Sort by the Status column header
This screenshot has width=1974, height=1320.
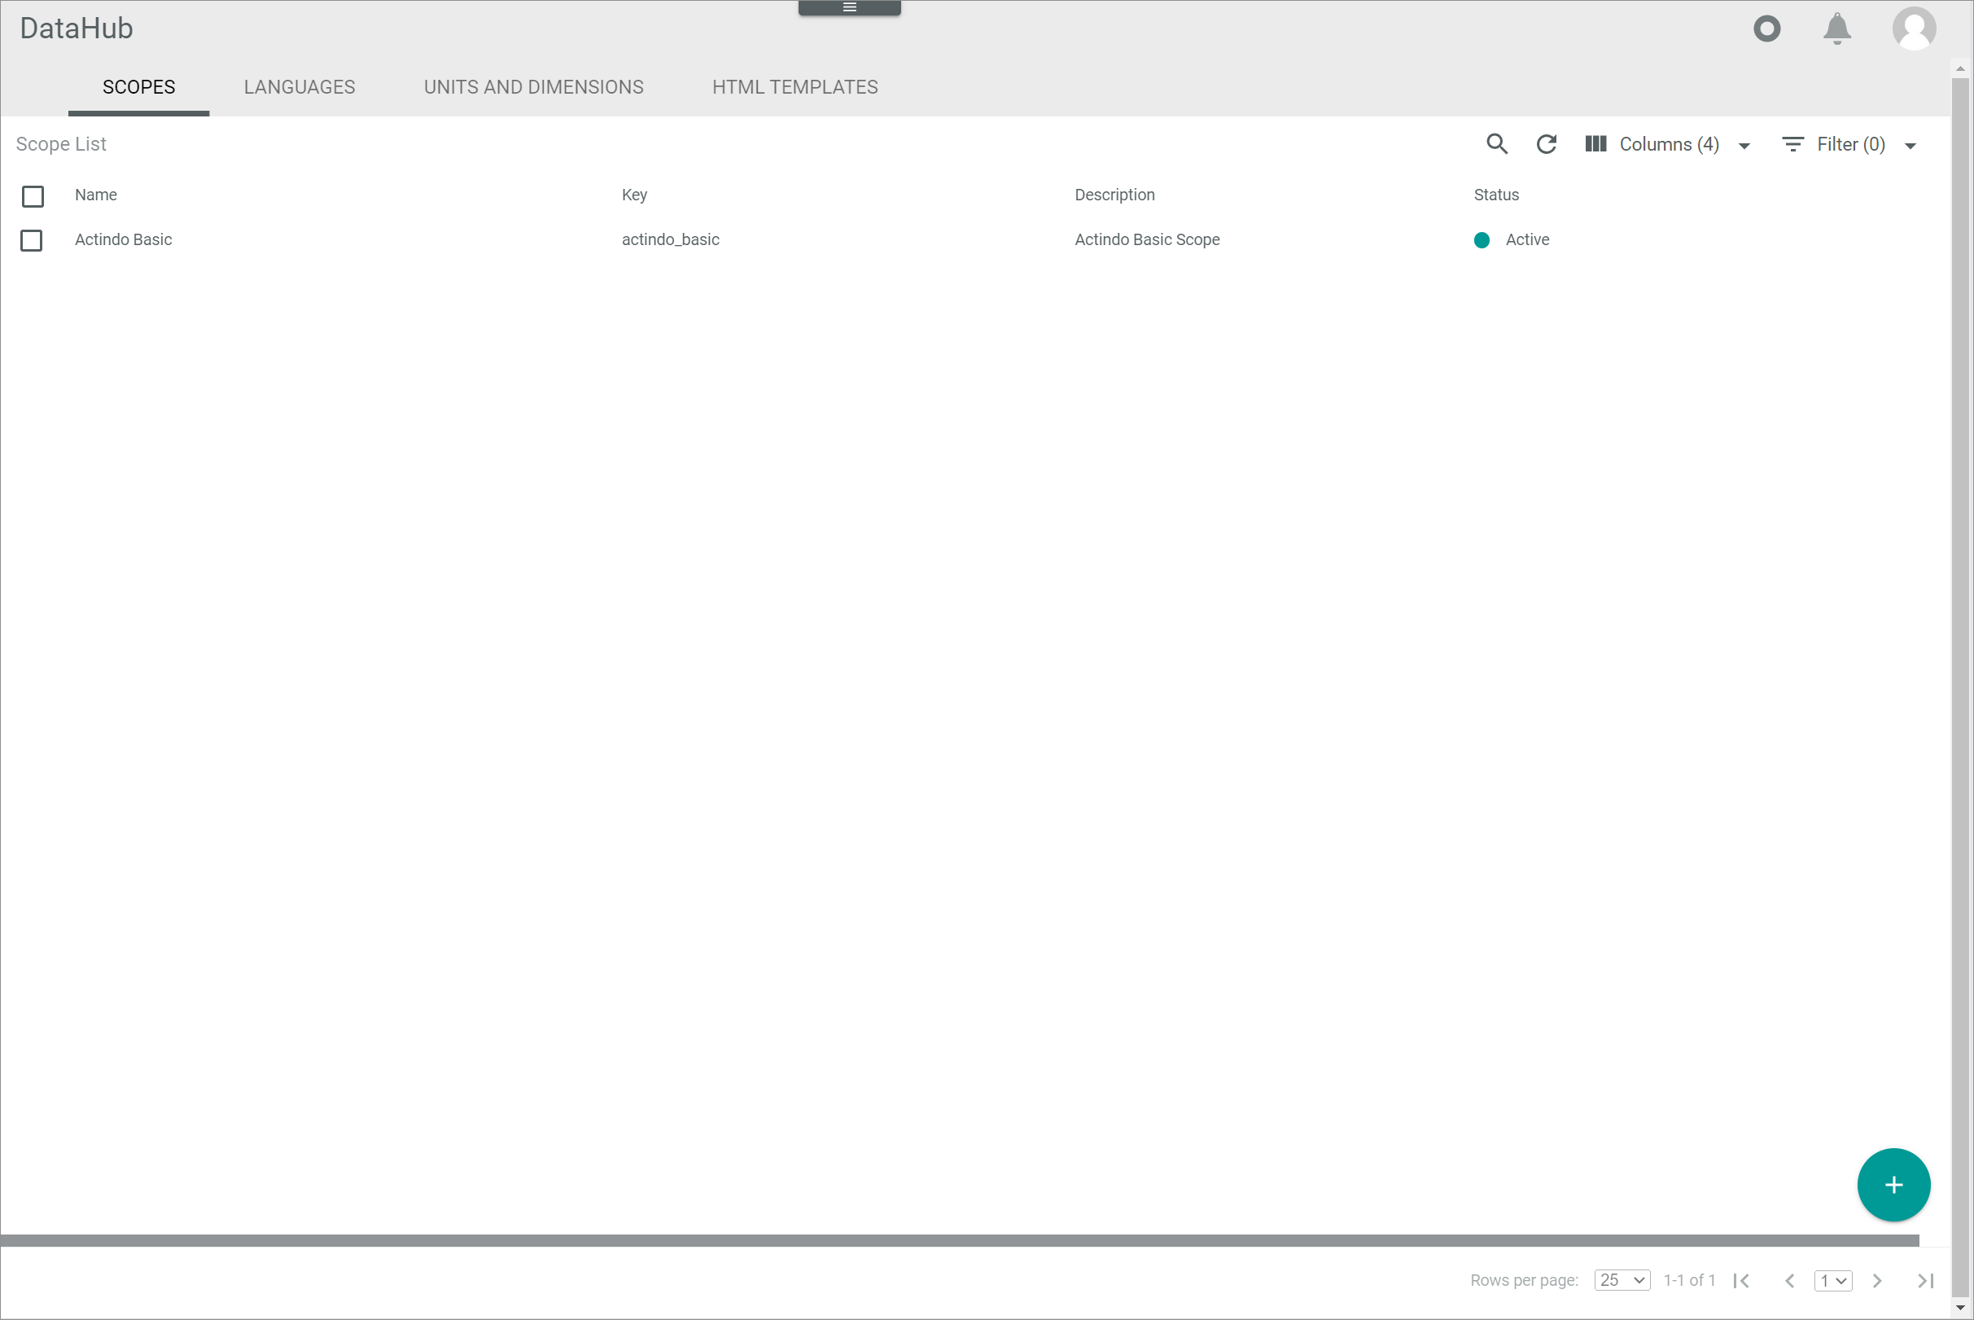coord(1496,195)
